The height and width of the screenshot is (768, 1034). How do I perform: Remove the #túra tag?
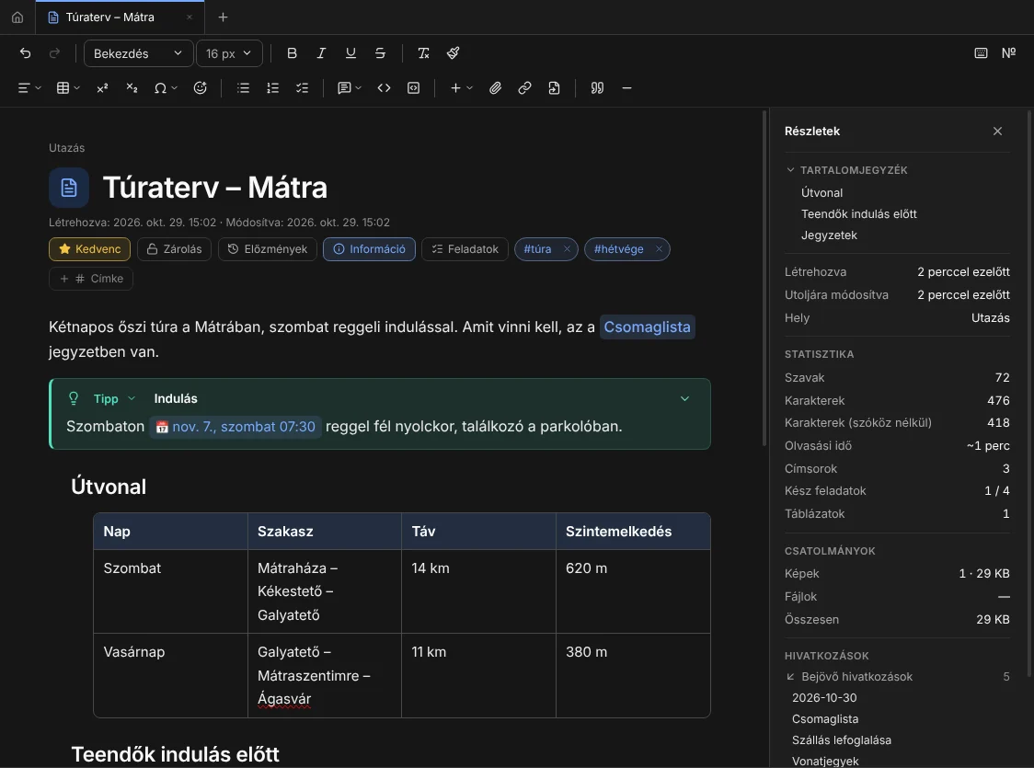tap(567, 249)
